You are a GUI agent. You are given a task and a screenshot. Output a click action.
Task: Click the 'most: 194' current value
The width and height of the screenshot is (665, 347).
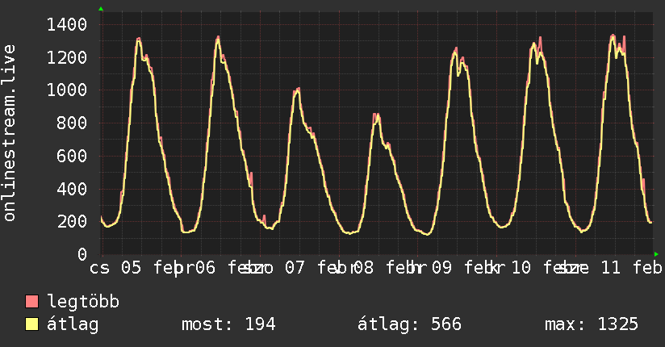(228, 324)
